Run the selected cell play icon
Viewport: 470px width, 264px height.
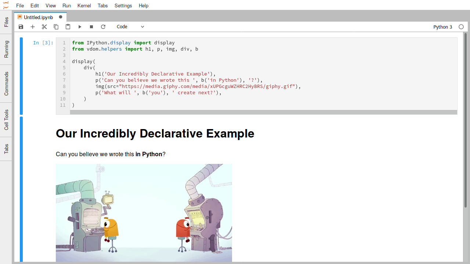pos(80,27)
